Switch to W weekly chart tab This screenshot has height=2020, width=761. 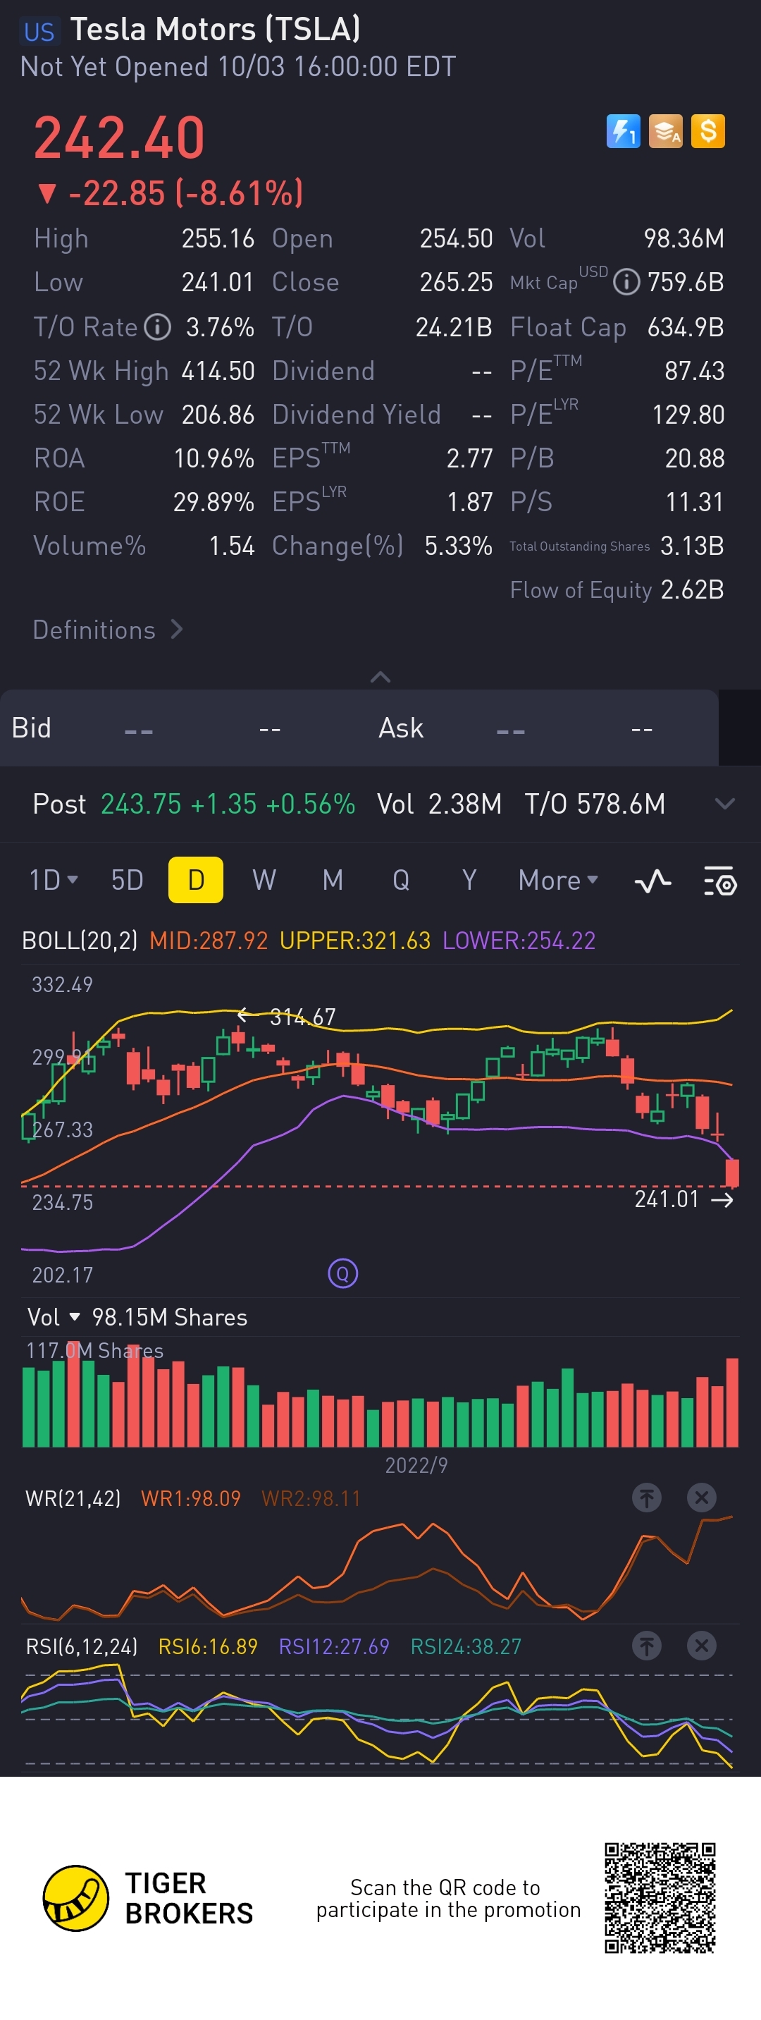[264, 880]
